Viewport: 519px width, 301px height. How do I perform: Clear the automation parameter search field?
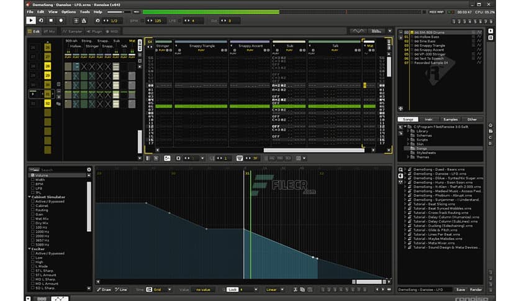[x=89, y=170]
